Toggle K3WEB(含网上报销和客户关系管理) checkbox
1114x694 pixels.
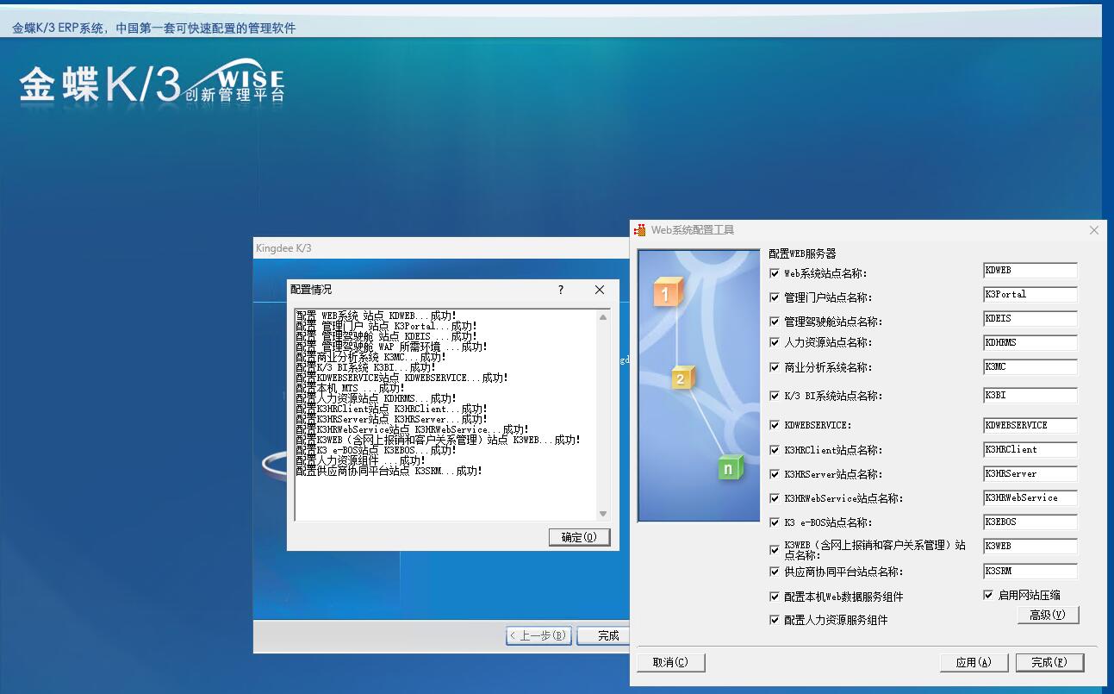pyautogui.click(x=775, y=549)
